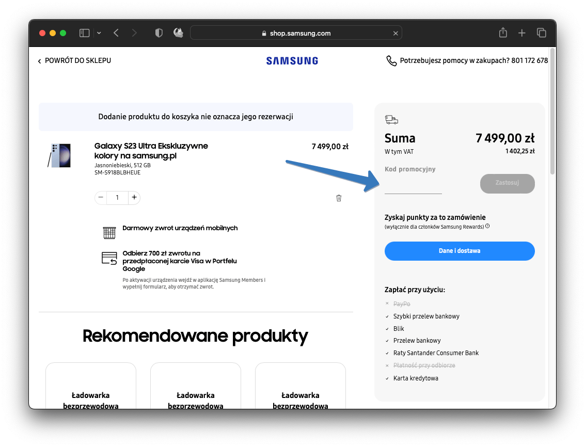Click the Samsung logo
Image resolution: width=585 pixels, height=447 pixels.
292,61
